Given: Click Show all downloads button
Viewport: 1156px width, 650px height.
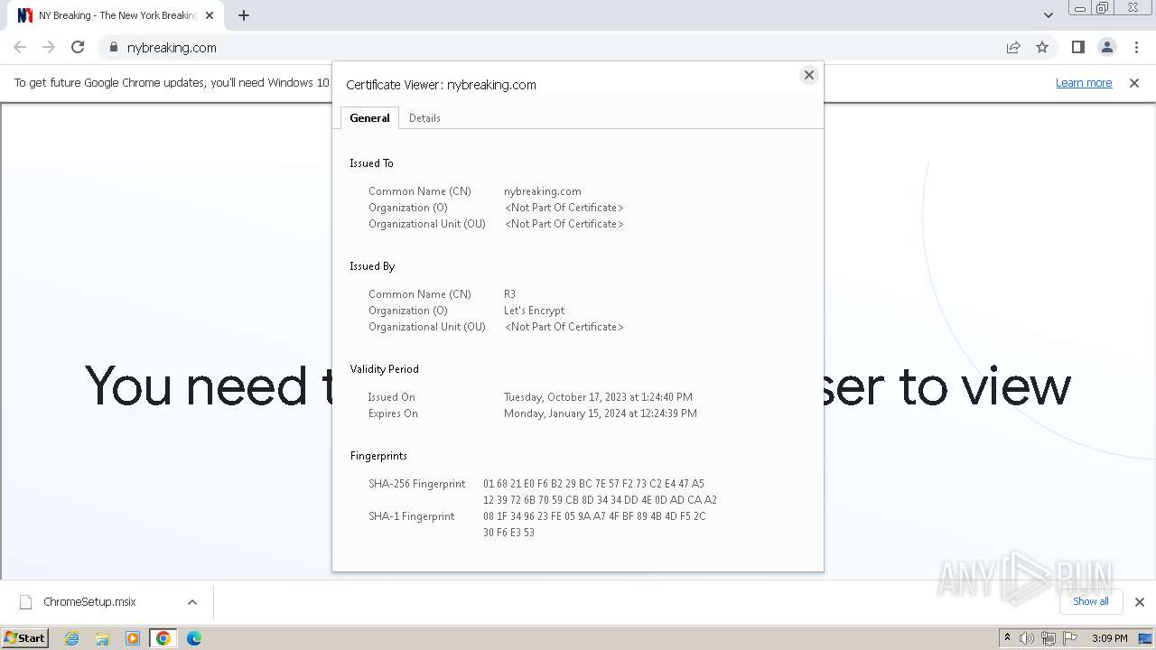Looking at the screenshot, I should click(1091, 601).
